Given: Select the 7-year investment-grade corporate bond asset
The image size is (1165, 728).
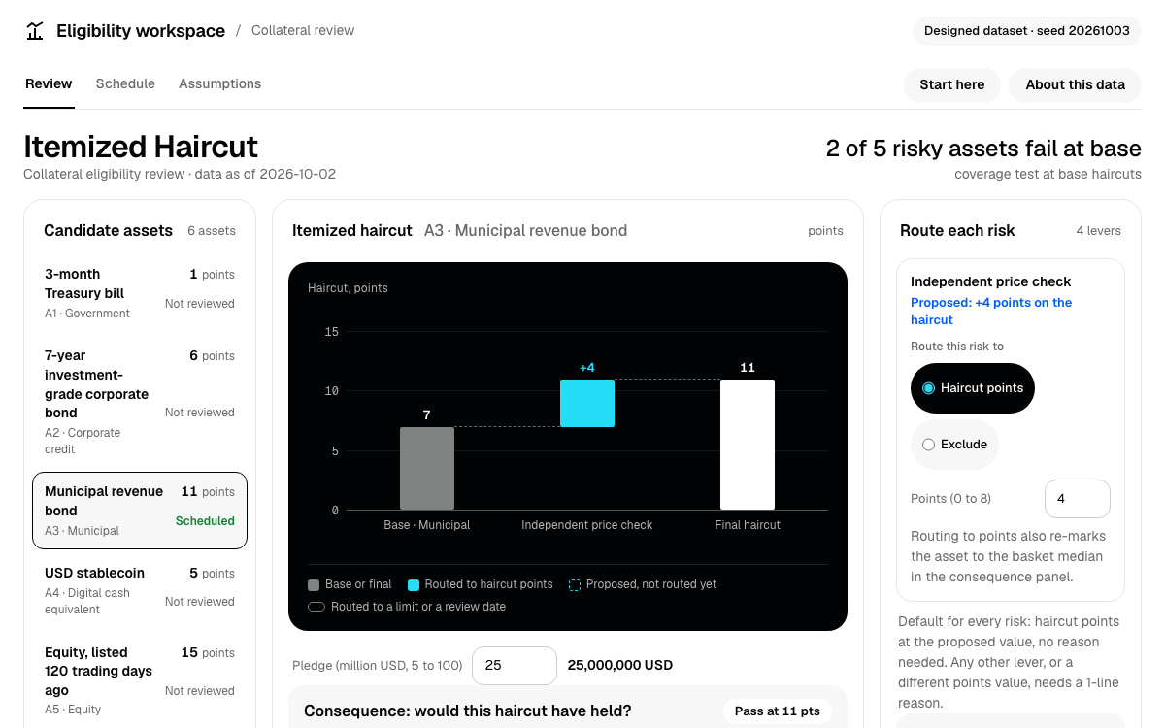Looking at the screenshot, I should [140, 402].
